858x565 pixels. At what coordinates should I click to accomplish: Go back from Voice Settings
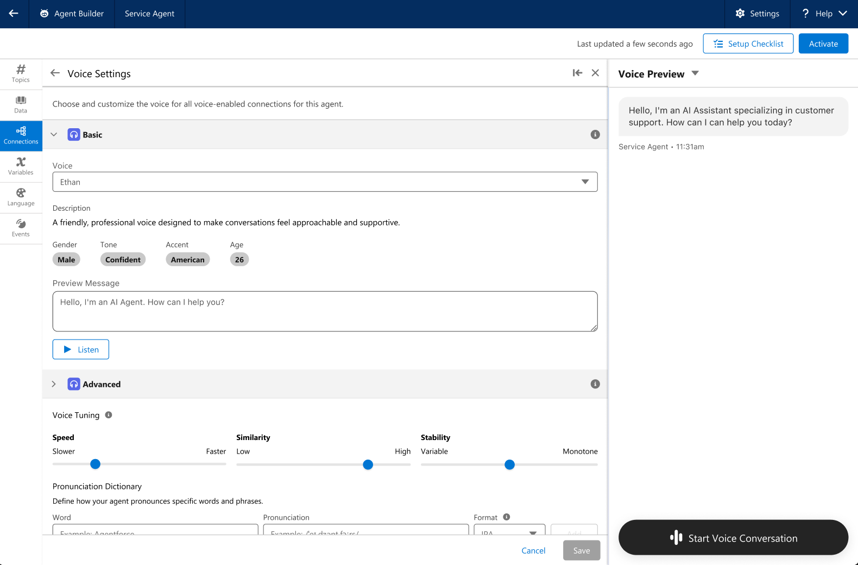tap(55, 73)
